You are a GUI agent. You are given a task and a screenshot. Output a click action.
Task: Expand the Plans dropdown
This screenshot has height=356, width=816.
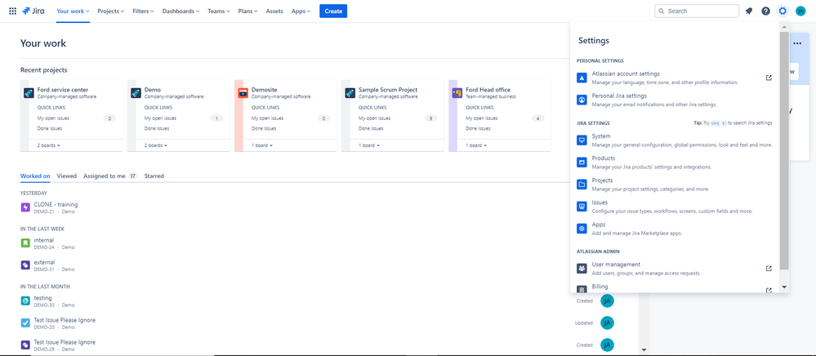coord(248,11)
